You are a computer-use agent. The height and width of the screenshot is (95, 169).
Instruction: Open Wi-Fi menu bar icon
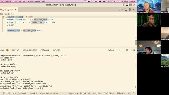[108, 1]
